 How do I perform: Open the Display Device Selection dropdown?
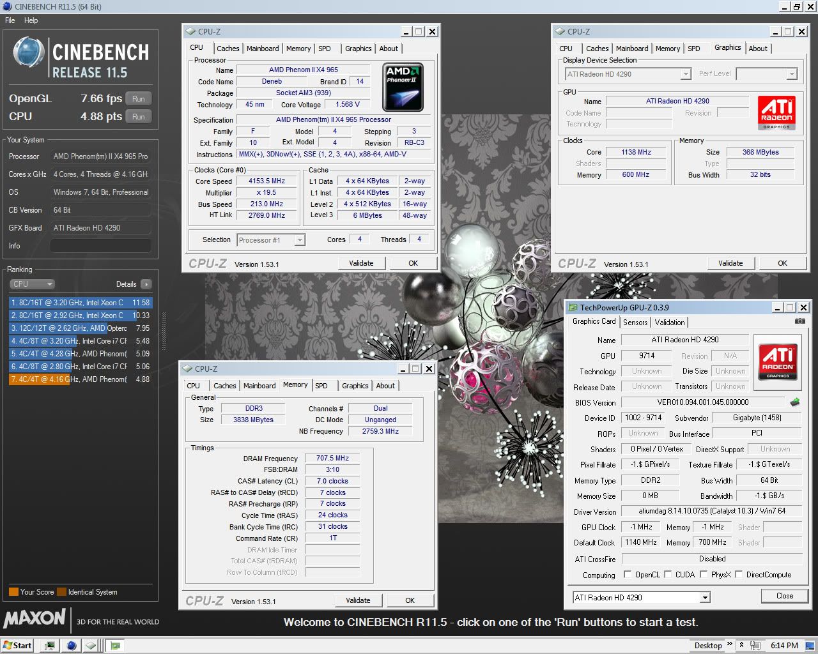tap(685, 74)
